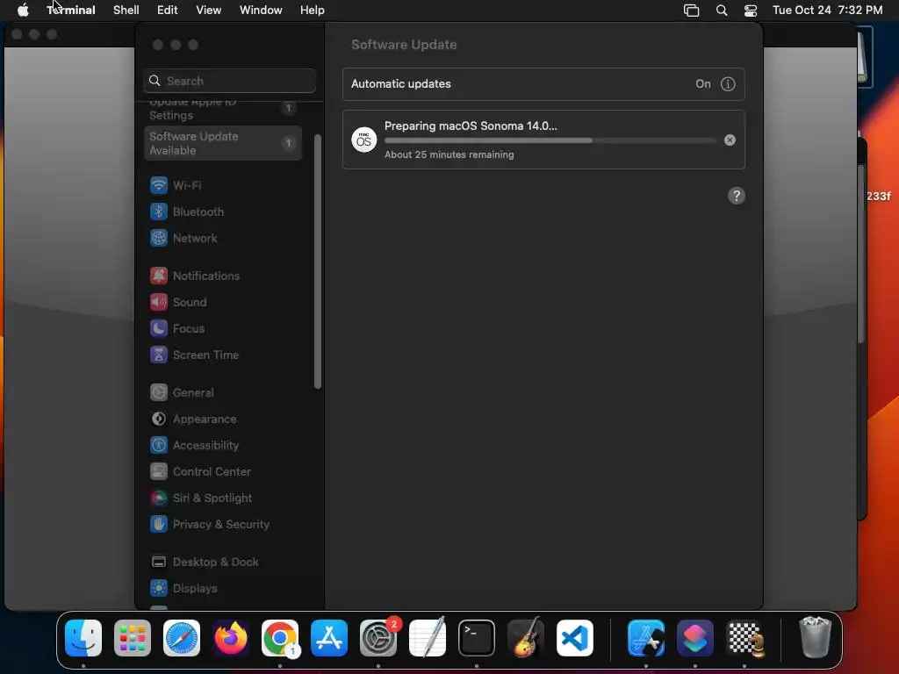The width and height of the screenshot is (899, 674).
Task: Click the Automatic updates info icon
Action: pyautogui.click(x=728, y=84)
